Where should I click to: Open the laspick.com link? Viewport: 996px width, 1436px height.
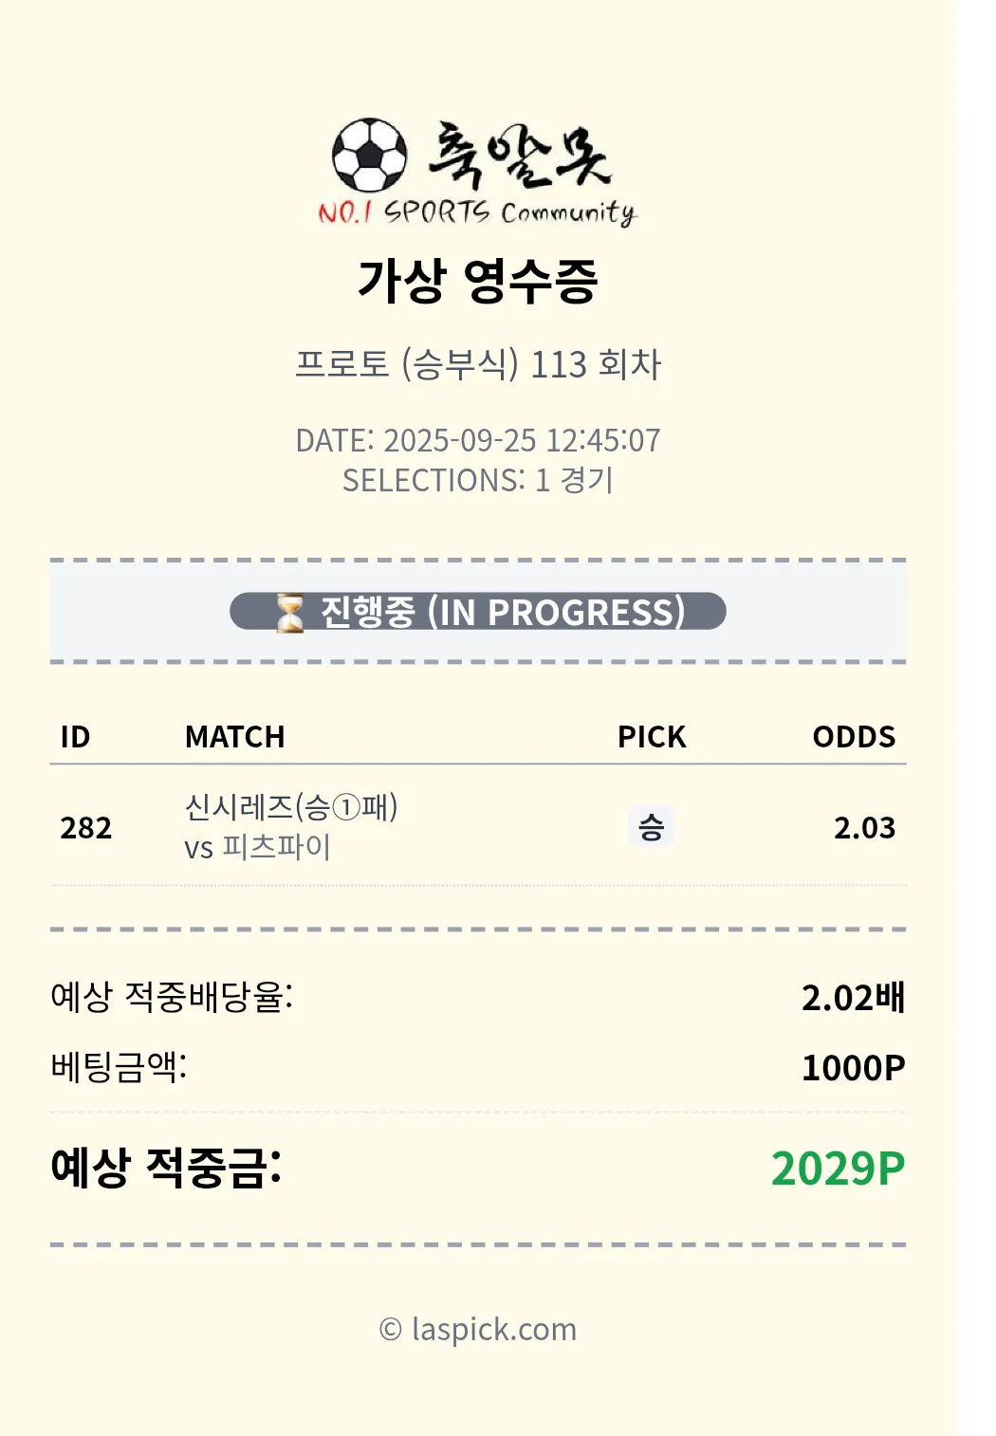(478, 1329)
